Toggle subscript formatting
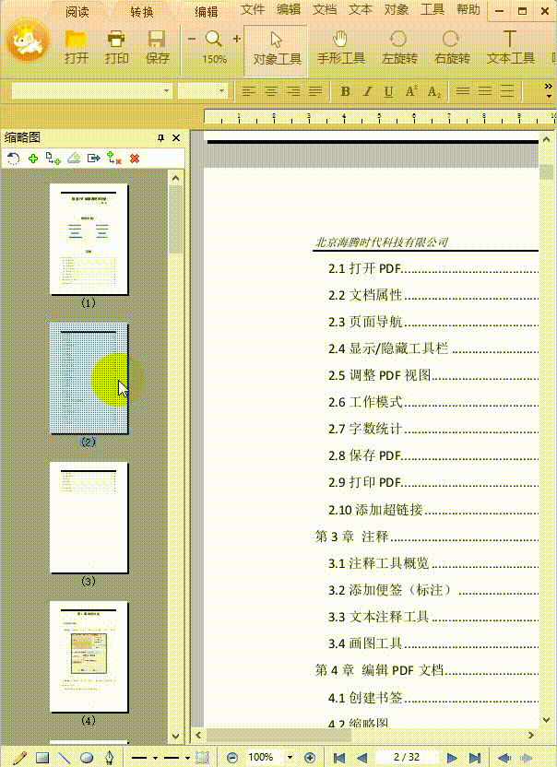The height and width of the screenshot is (767, 557). tap(433, 91)
